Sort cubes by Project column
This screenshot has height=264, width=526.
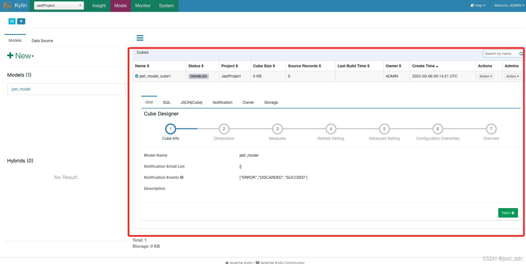pos(229,66)
